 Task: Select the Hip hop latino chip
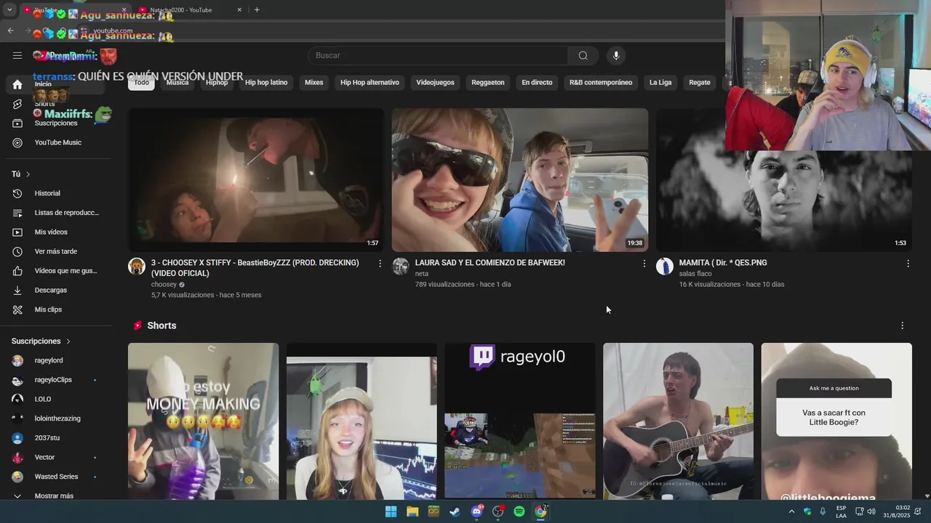coord(266,83)
